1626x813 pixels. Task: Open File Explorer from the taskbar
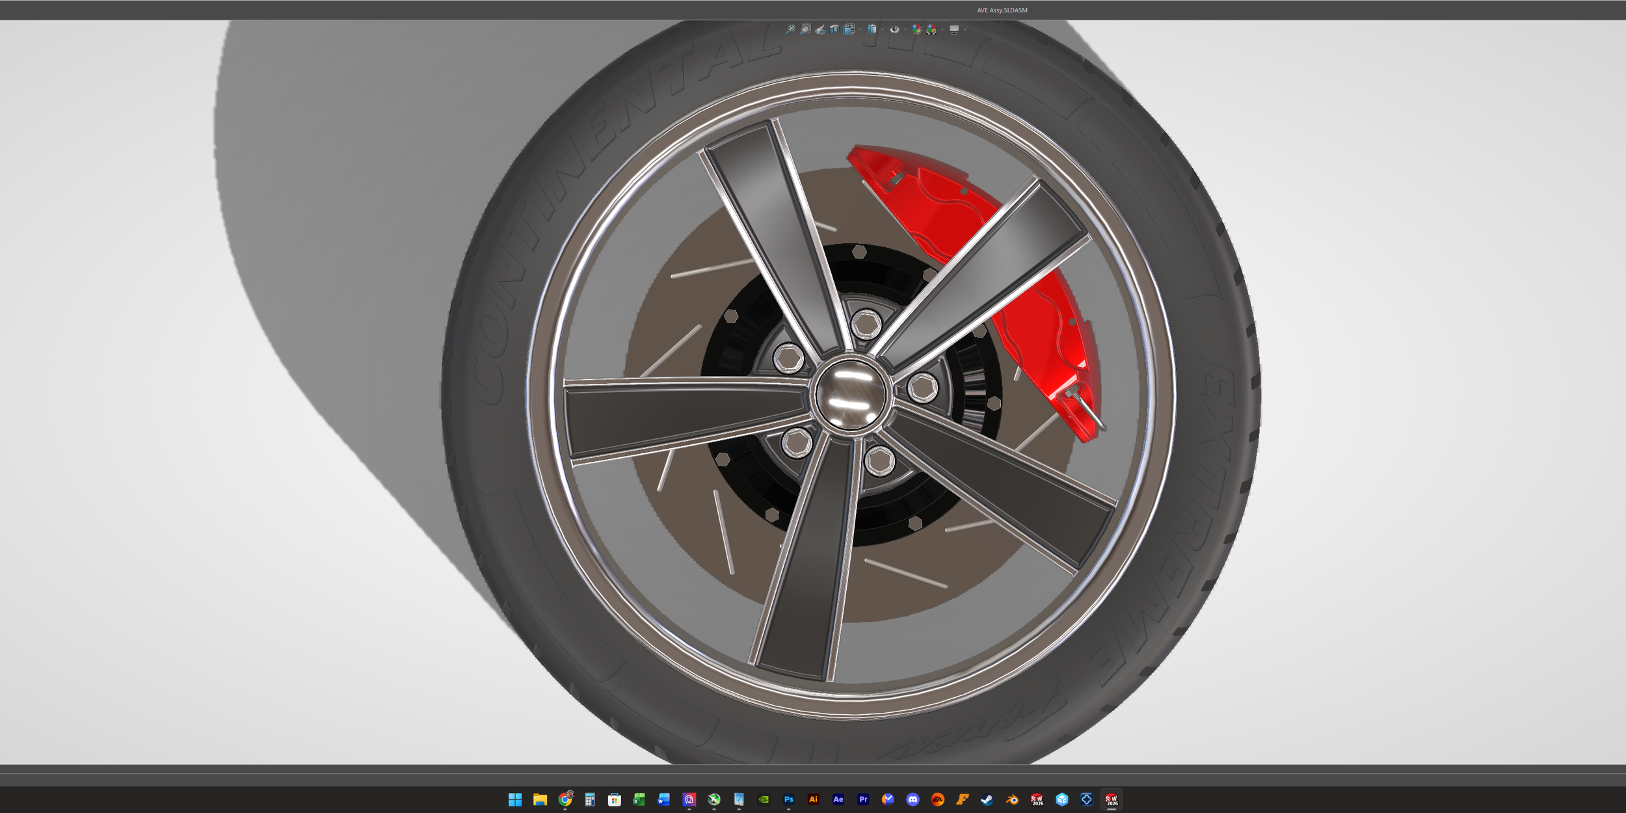(540, 800)
